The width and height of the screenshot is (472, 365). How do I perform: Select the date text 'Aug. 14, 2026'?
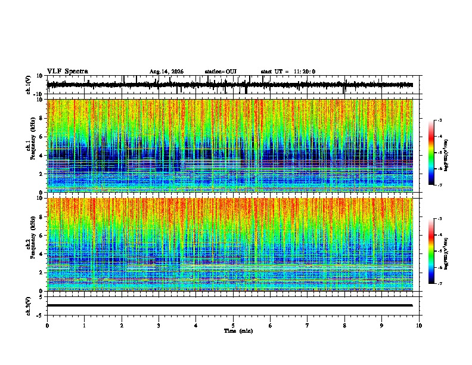click(x=166, y=72)
